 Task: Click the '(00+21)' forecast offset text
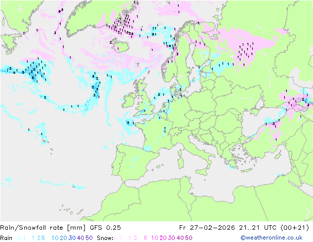295,228
